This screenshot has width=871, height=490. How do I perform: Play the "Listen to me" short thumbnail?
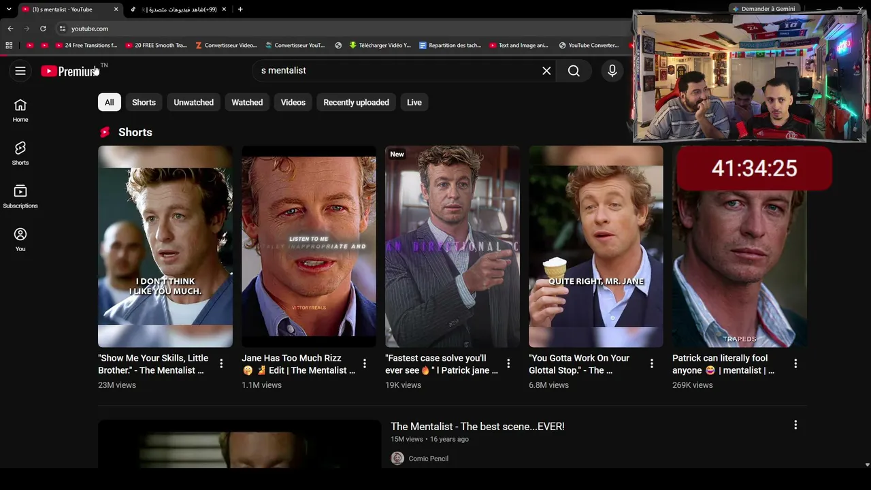309,246
